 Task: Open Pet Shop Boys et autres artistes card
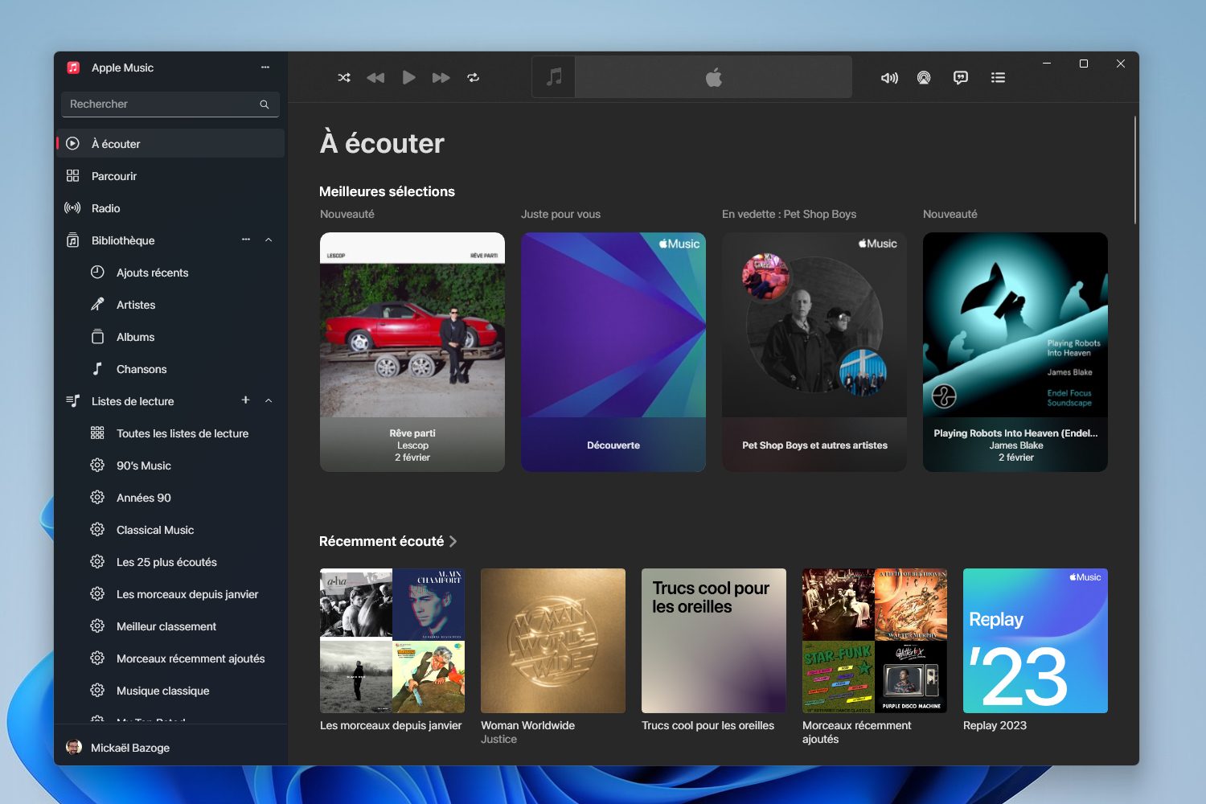pyautogui.click(x=814, y=352)
